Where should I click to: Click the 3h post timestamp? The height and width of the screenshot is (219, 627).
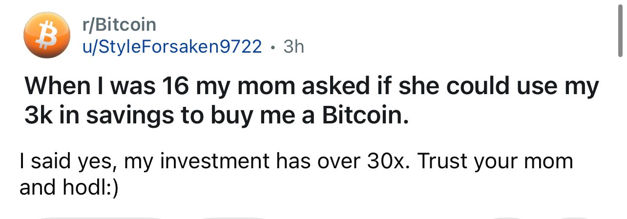click(x=293, y=47)
